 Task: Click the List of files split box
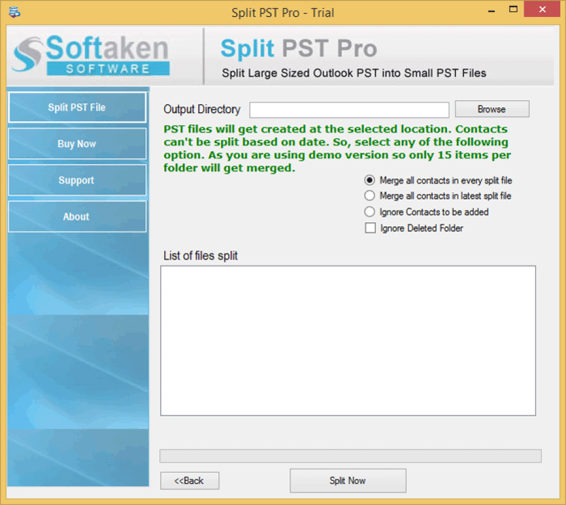click(x=348, y=340)
